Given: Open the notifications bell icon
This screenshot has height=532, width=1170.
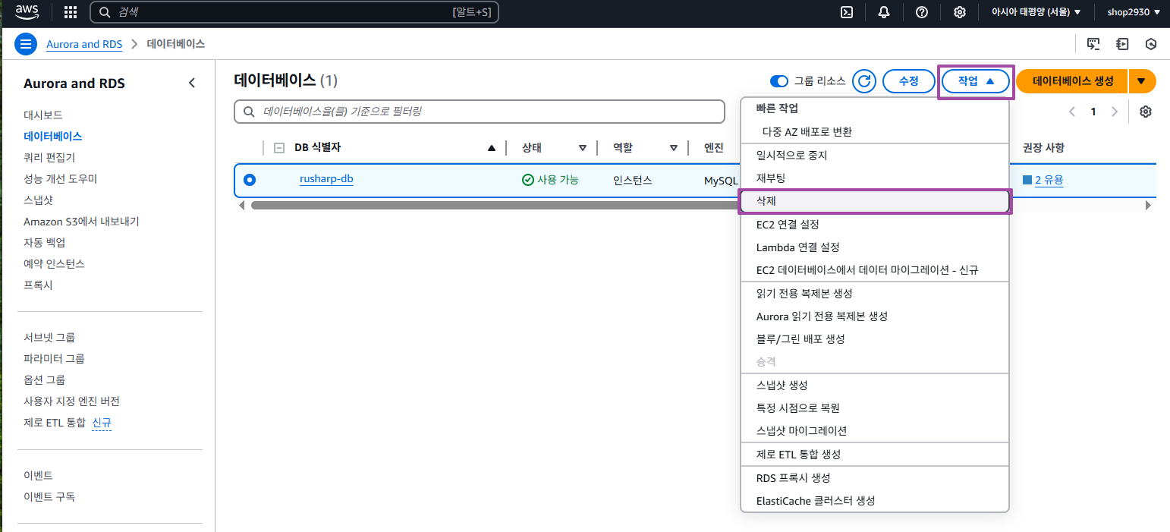Looking at the screenshot, I should pos(884,12).
